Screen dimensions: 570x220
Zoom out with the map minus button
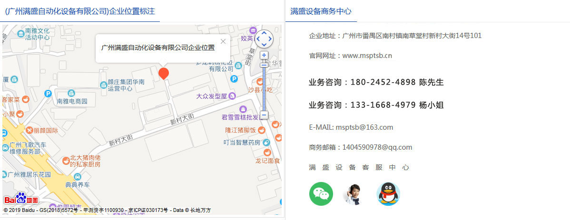coord(264,115)
